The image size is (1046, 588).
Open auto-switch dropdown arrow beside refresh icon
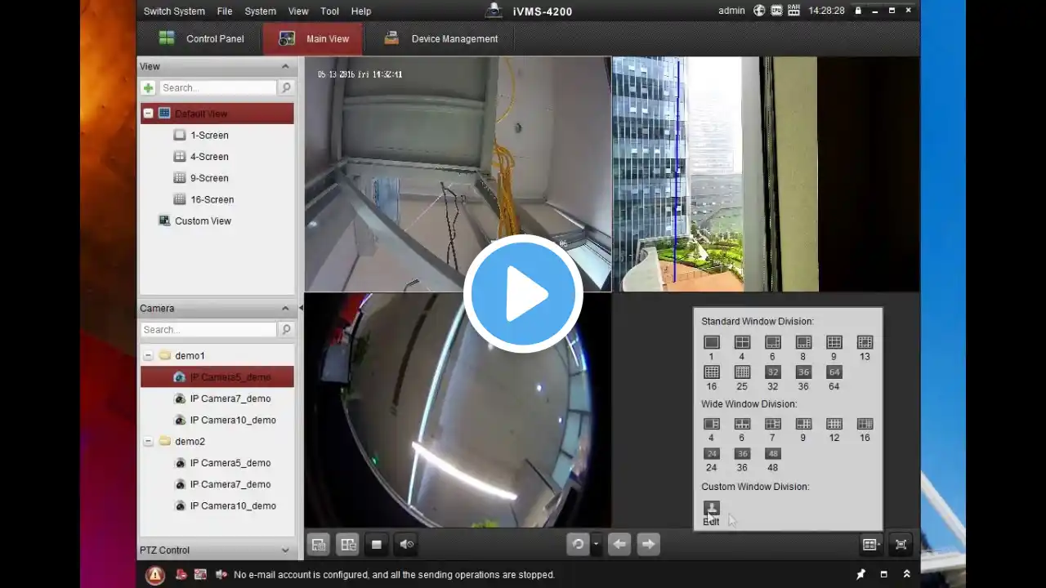[596, 545]
